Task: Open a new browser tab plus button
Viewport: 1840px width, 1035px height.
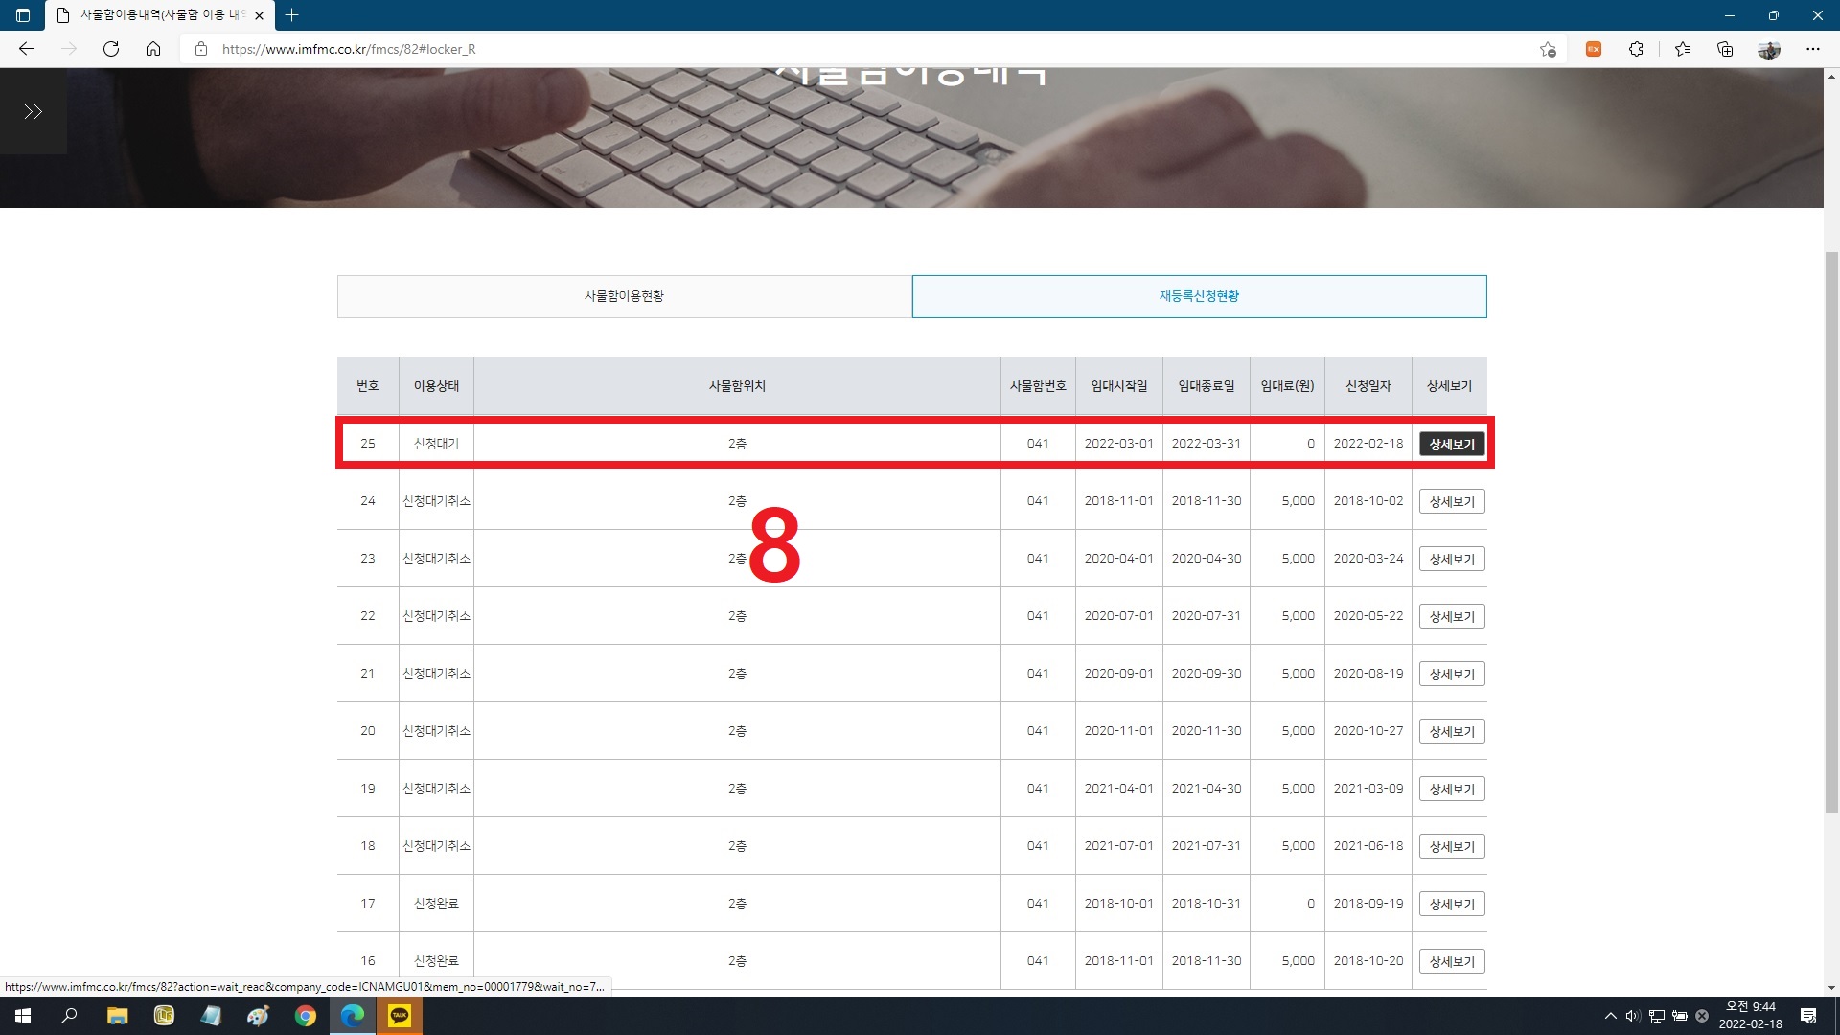Action: [292, 15]
